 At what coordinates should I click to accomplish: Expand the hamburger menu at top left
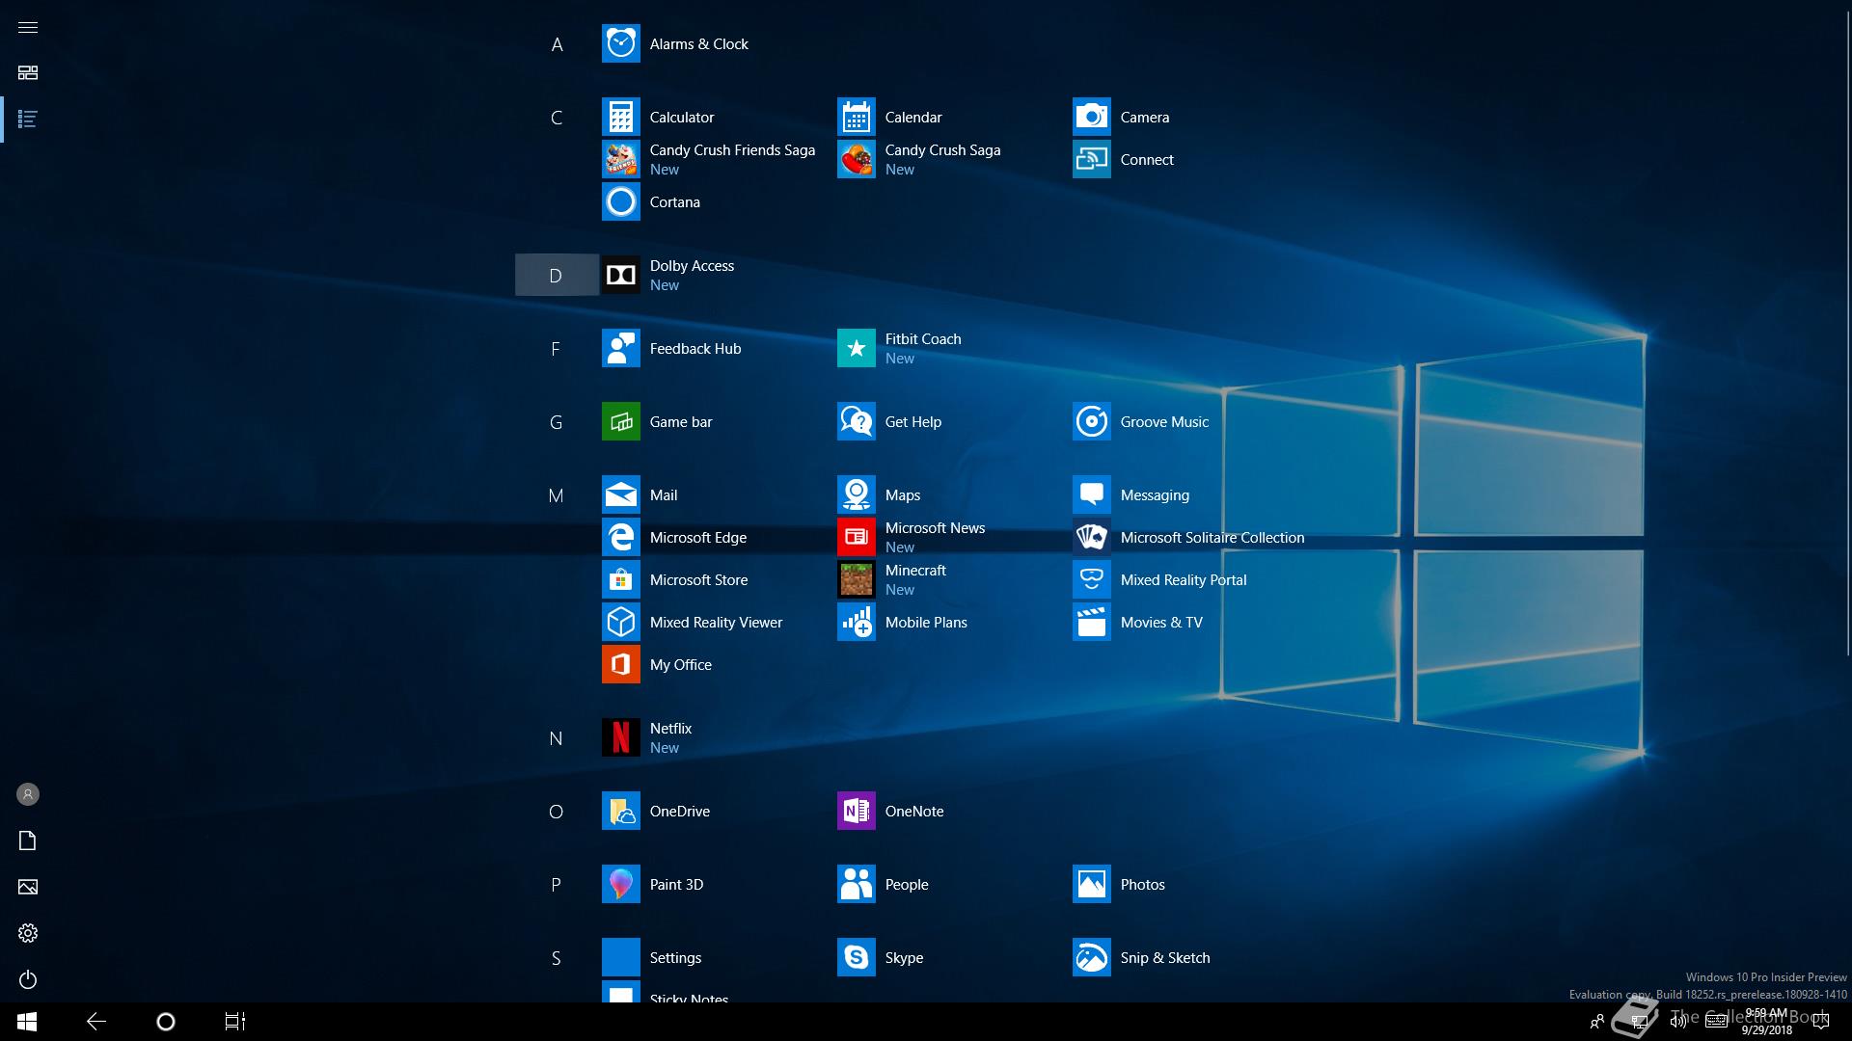pos(28,27)
